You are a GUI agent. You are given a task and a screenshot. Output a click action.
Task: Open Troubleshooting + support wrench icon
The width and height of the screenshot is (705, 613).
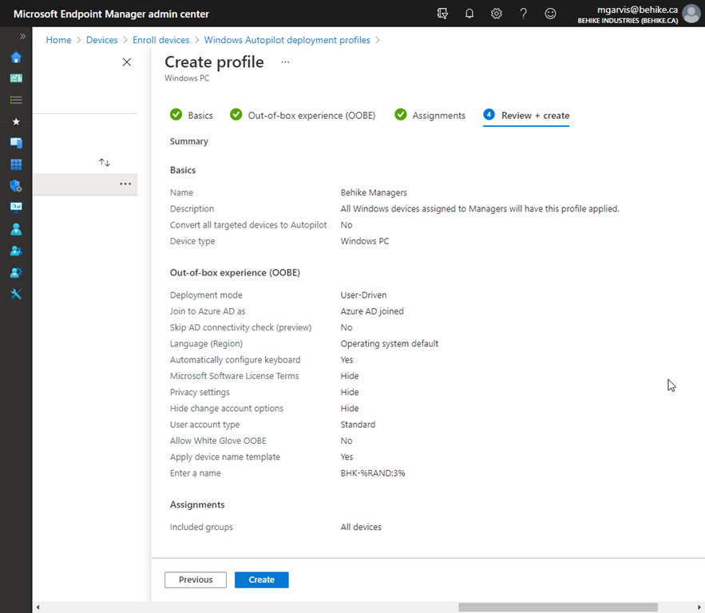pos(15,294)
